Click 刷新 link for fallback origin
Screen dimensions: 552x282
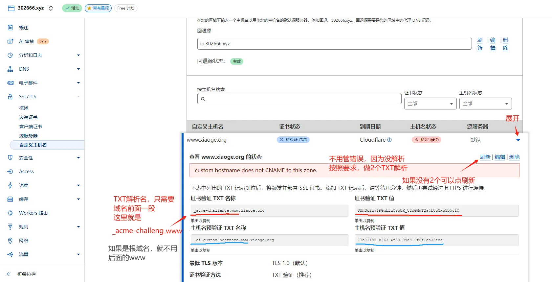pyautogui.click(x=480, y=44)
